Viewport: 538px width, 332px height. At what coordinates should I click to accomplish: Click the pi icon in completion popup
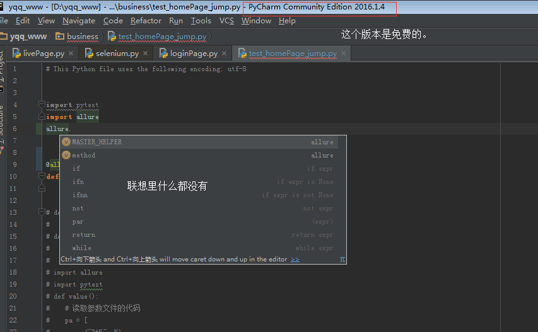pos(342,260)
